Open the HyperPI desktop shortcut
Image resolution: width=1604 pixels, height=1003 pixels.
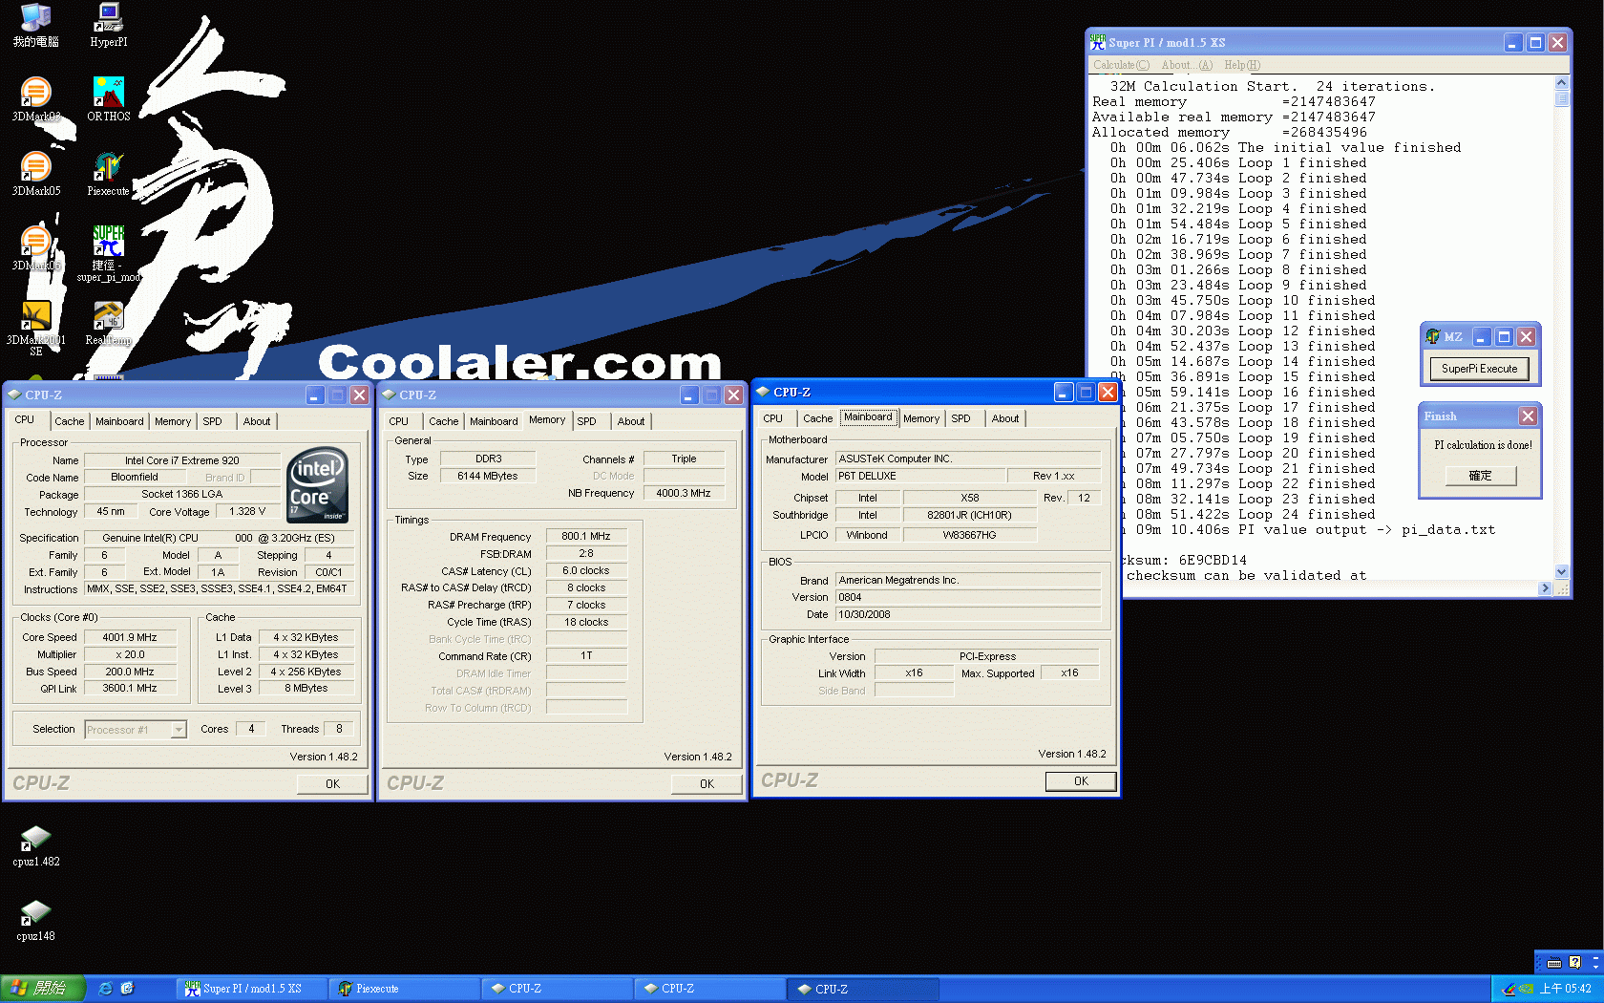(x=108, y=26)
